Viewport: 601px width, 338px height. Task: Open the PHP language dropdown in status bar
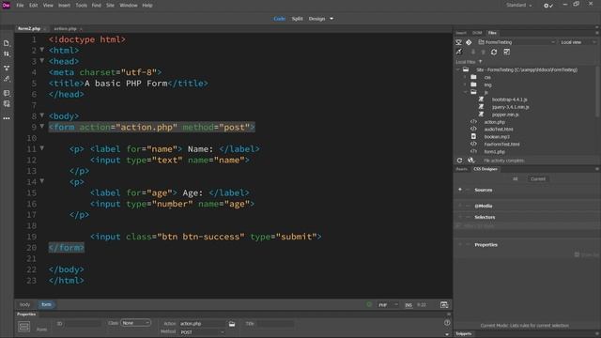click(x=388, y=305)
